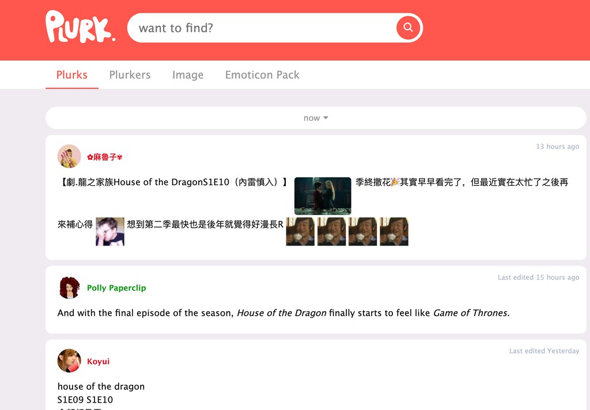Open the Emoticon Pack tab

click(262, 75)
